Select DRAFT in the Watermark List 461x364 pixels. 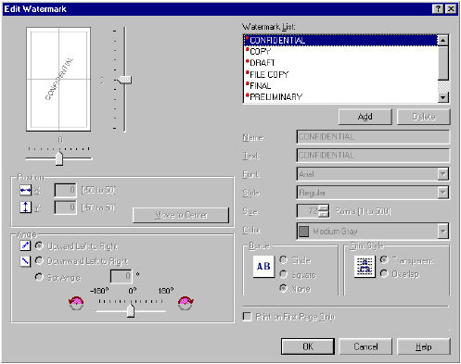[x=340, y=63]
